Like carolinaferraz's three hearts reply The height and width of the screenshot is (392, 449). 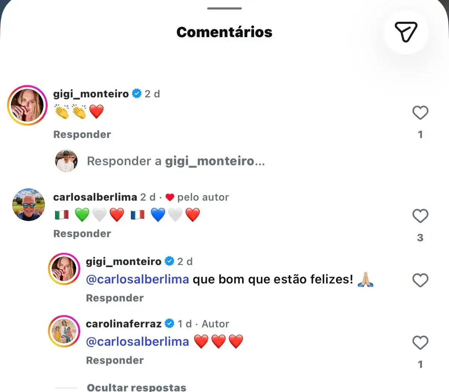coord(420,343)
